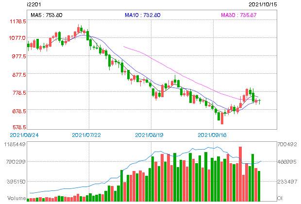Screen dimensions: 301x204
Task: Click the 1176.5 price axis label
Action: 17,21
